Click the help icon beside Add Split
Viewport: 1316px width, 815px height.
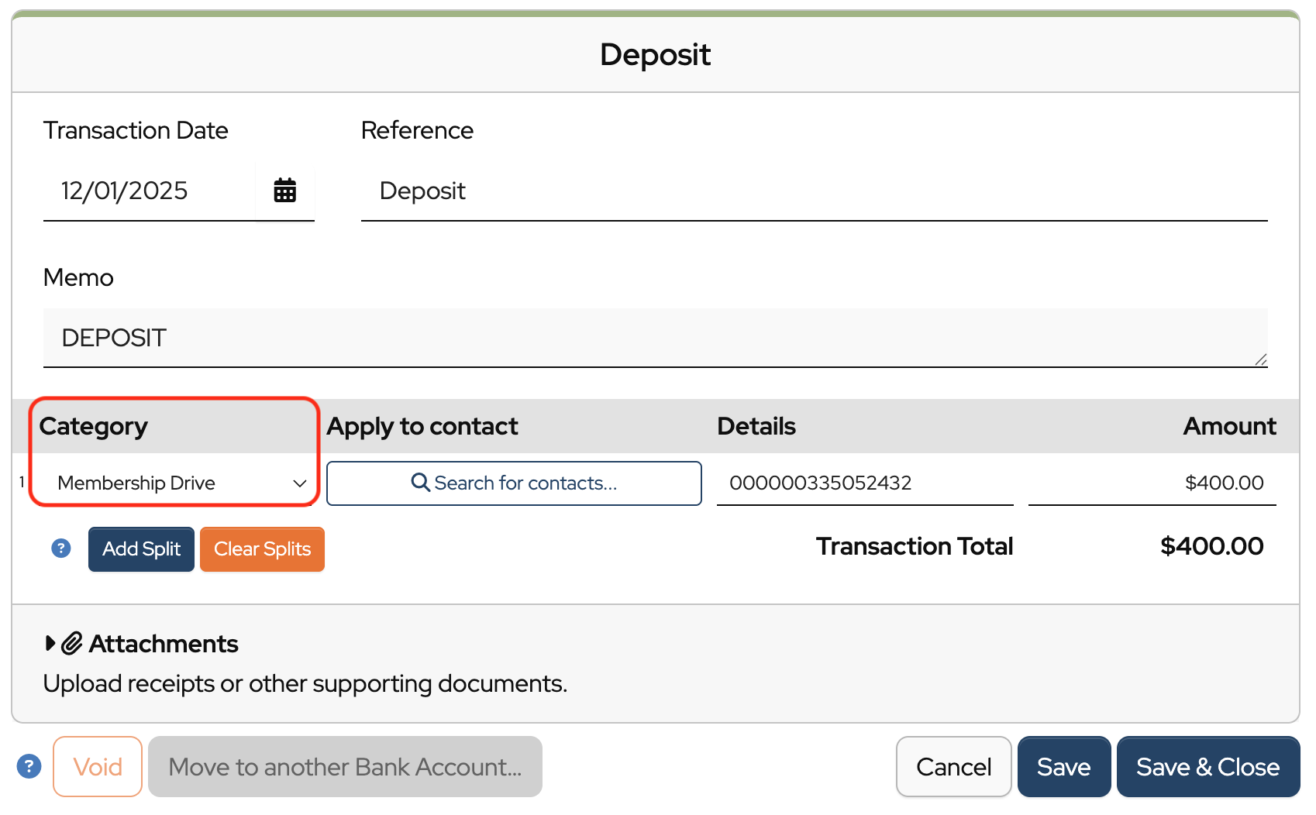coord(61,548)
